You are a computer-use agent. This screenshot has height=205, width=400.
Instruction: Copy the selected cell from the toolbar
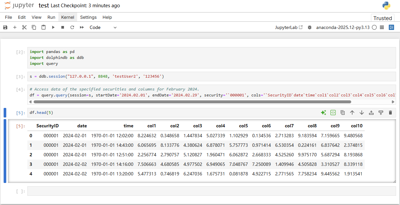(x=34, y=27)
